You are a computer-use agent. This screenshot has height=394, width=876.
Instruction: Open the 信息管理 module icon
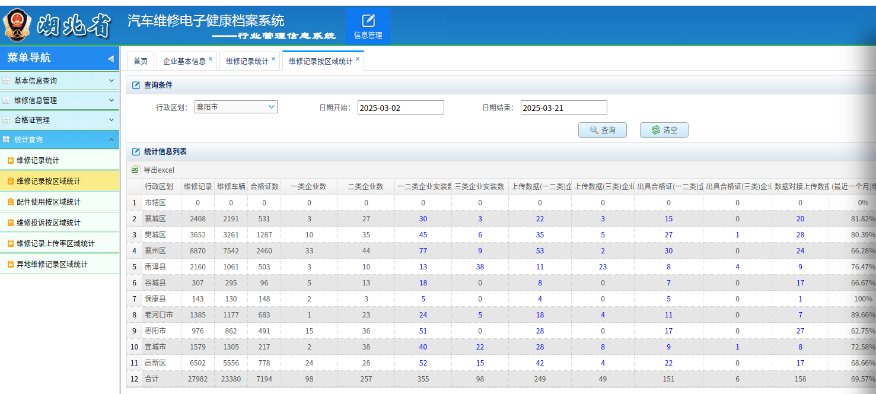368,27
